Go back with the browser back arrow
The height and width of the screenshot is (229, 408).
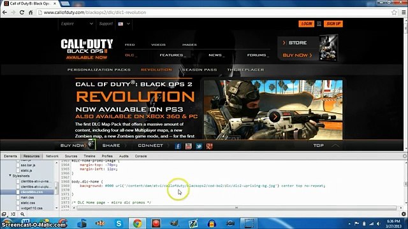point(4,12)
